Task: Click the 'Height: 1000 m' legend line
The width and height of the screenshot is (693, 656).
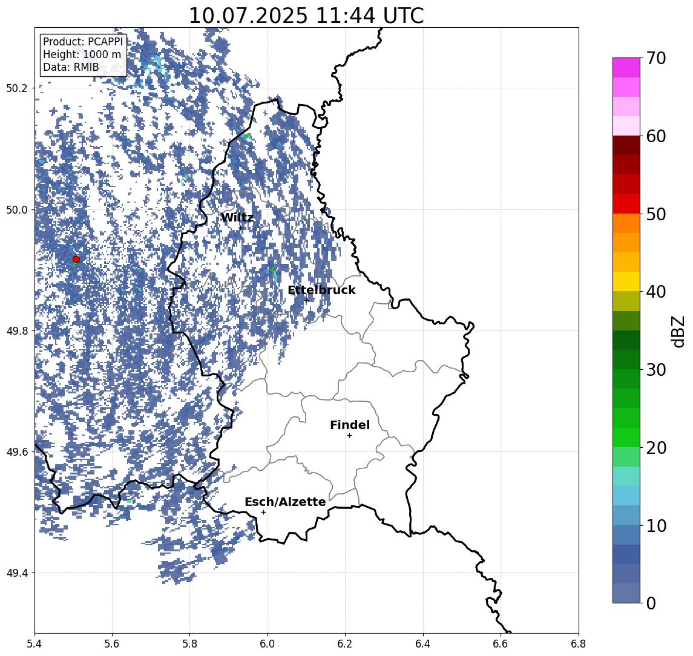Action: tap(82, 54)
